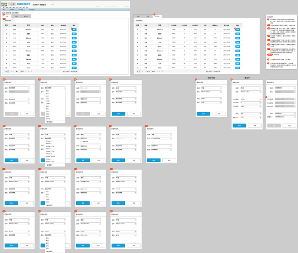298x253 pixels.
Task: Select 'iPhone X' in model dropdown list
Action: coord(48,141)
